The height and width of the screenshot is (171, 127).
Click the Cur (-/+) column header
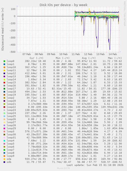coord(37,58)
